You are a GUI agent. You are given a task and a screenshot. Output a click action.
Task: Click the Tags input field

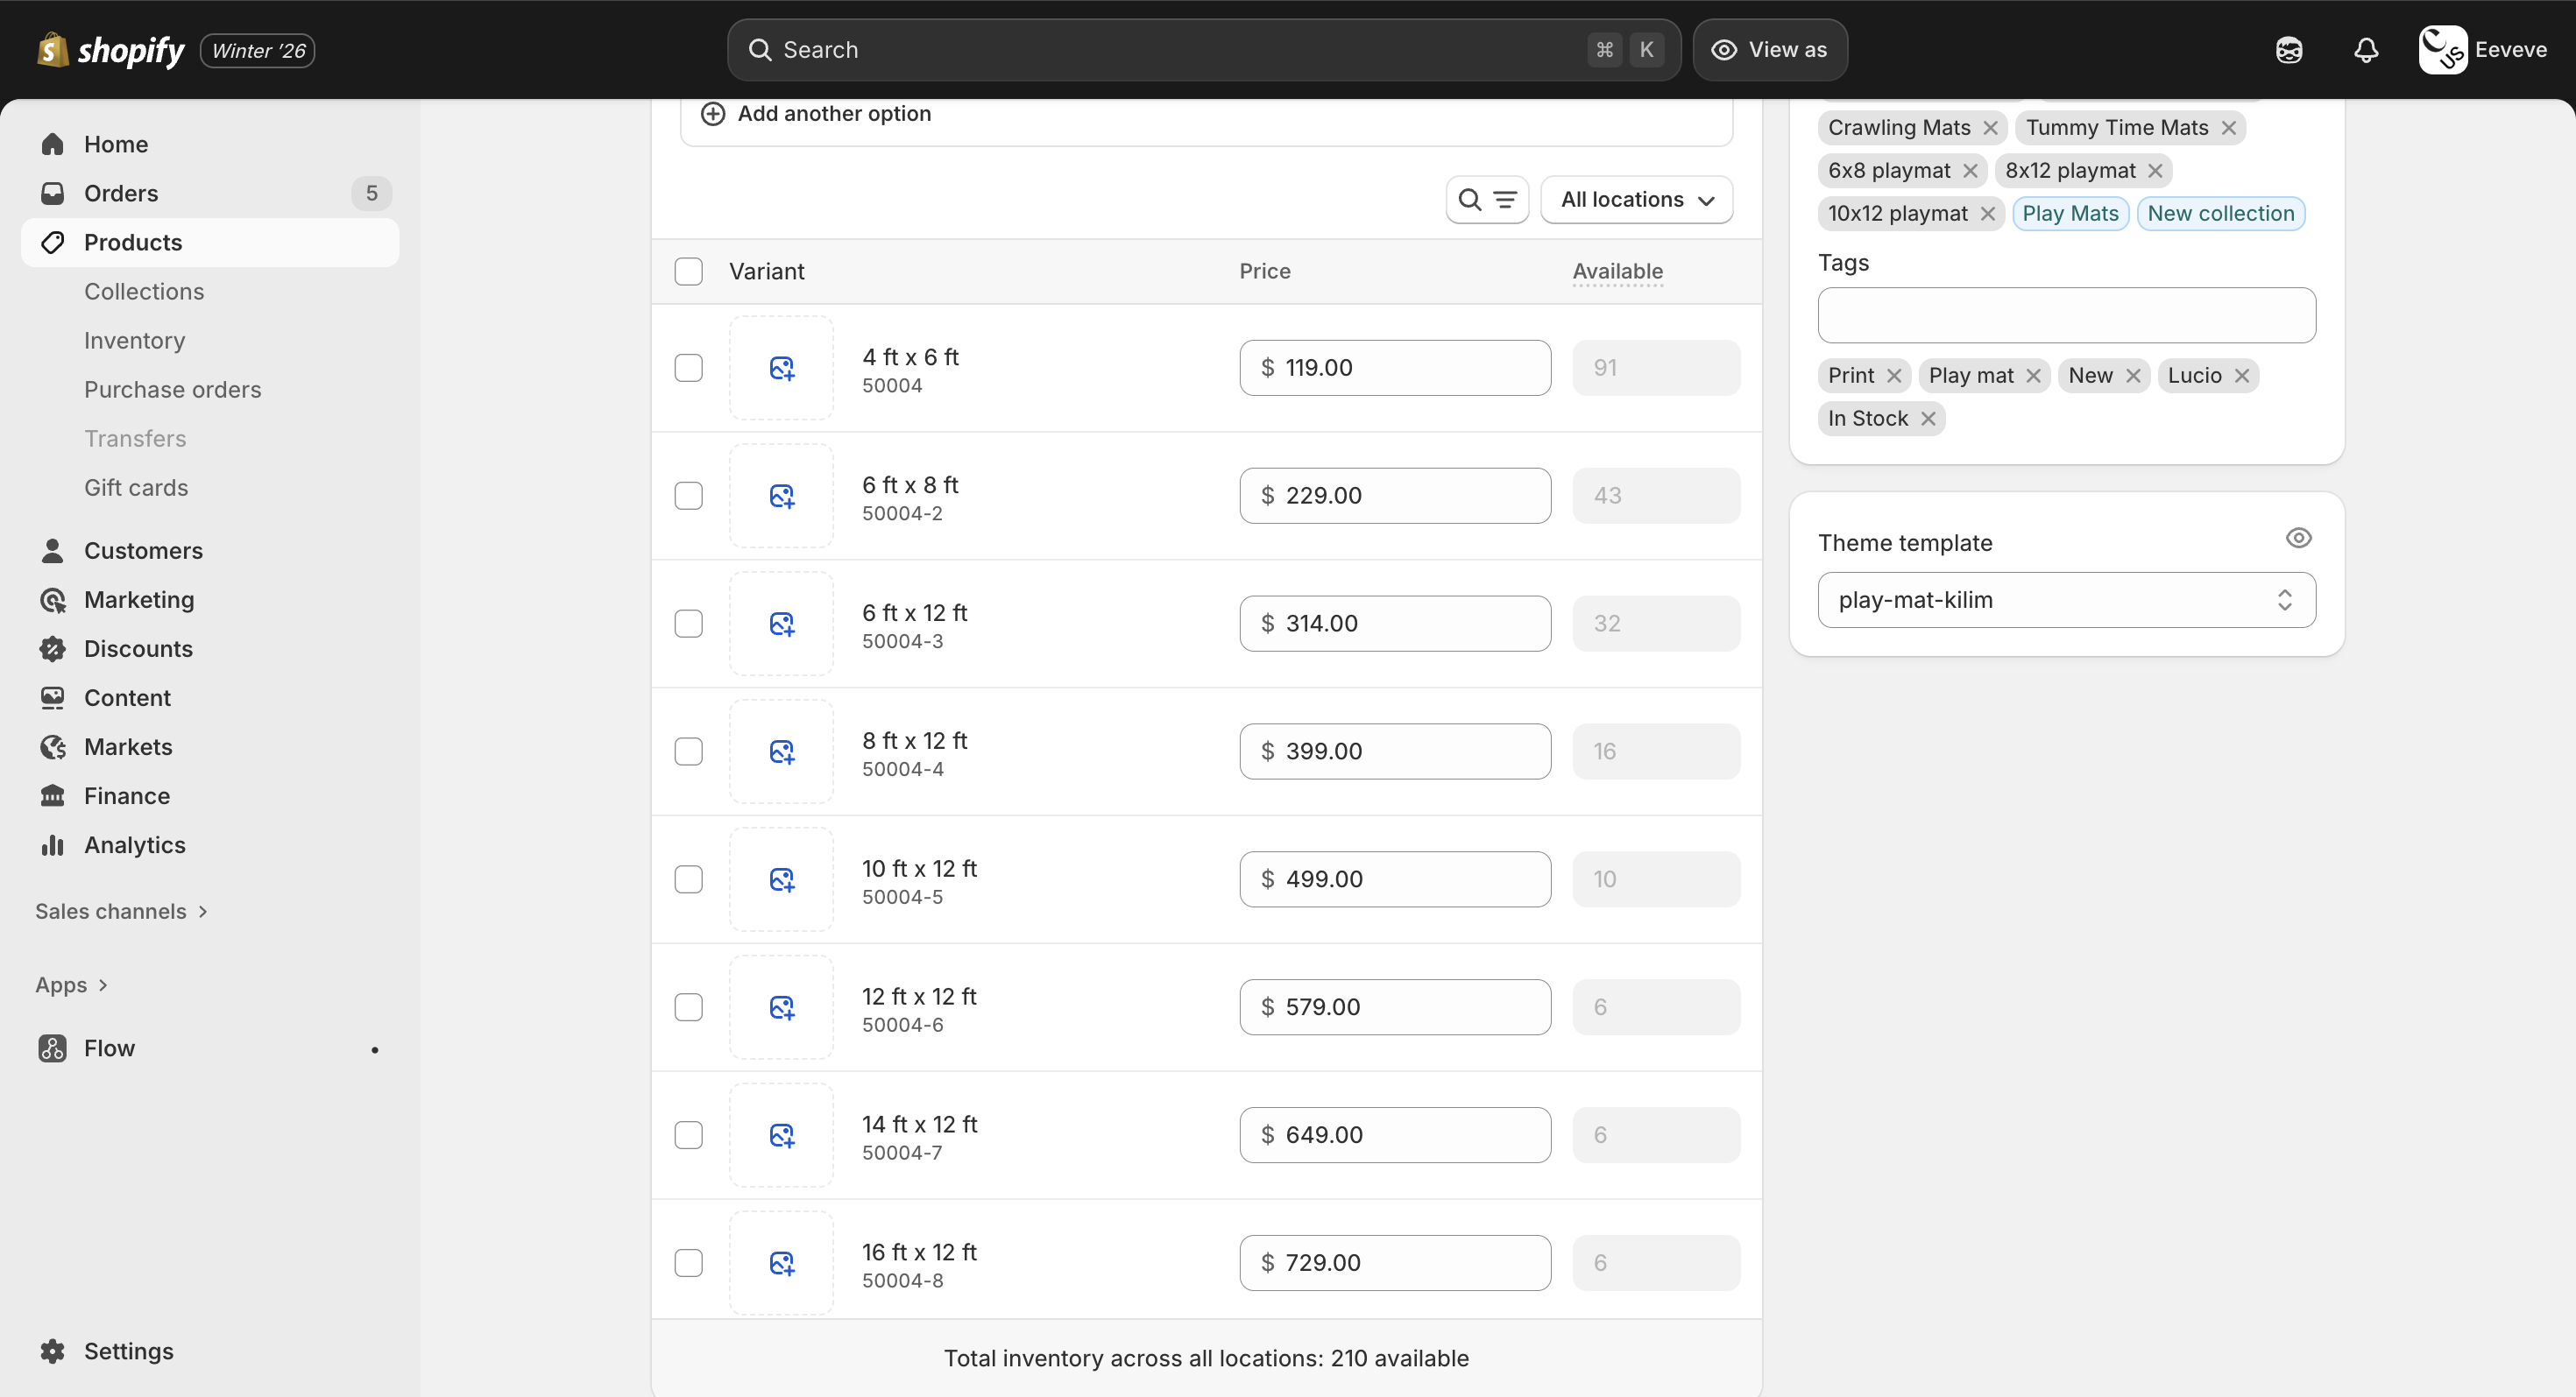tap(2066, 314)
